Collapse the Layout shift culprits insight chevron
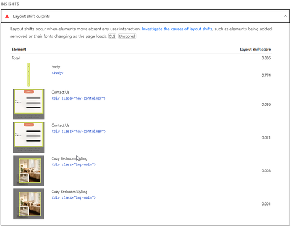This screenshot has width=291, height=226. point(285,16)
